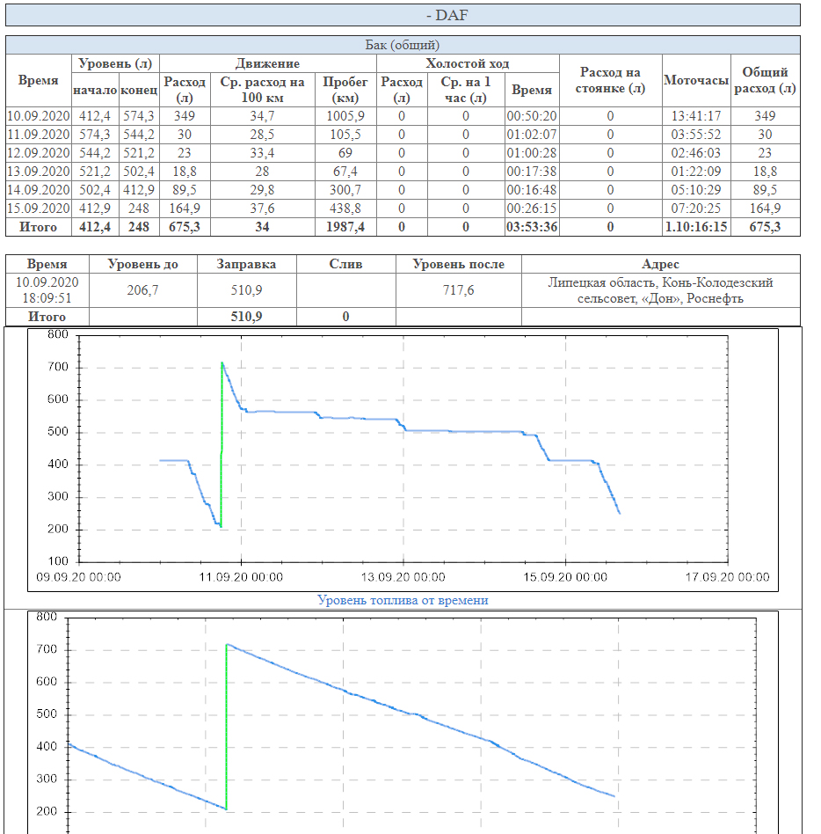Click the 13.09.20 00:00 axis label

[x=403, y=577]
